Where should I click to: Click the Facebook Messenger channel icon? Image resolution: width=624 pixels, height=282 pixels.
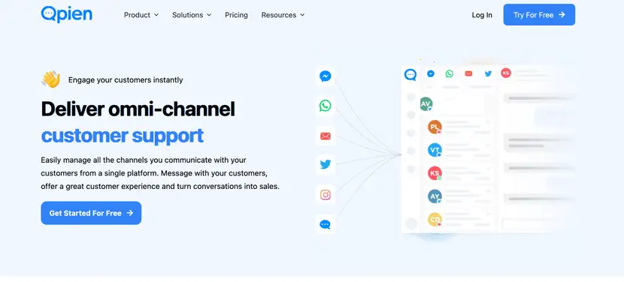[x=326, y=76]
